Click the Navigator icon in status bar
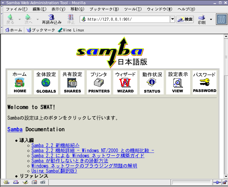Screen dimensions: 228x187 [6, 182]
